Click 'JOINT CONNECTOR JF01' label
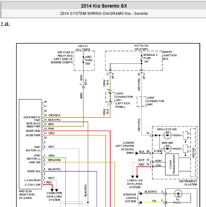The height and width of the screenshot is (207, 206). [124, 97]
